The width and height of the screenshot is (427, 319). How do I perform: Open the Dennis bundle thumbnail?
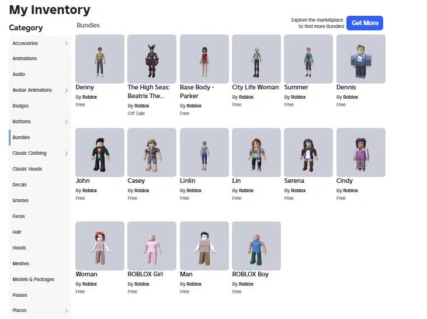tap(361, 59)
